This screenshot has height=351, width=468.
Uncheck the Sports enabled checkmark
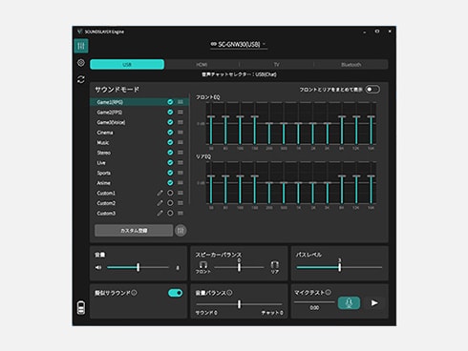coord(170,173)
